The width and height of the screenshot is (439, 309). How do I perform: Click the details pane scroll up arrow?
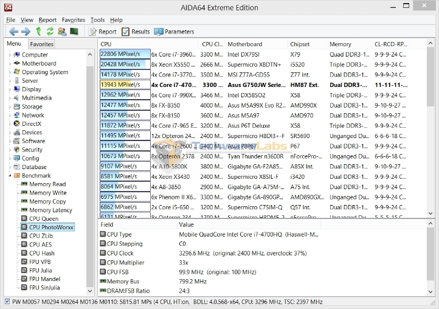pos(430,223)
